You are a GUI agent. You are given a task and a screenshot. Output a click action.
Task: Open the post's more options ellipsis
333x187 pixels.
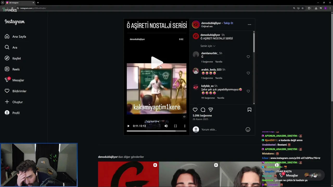pyautogui.click(x=249, y=24)
